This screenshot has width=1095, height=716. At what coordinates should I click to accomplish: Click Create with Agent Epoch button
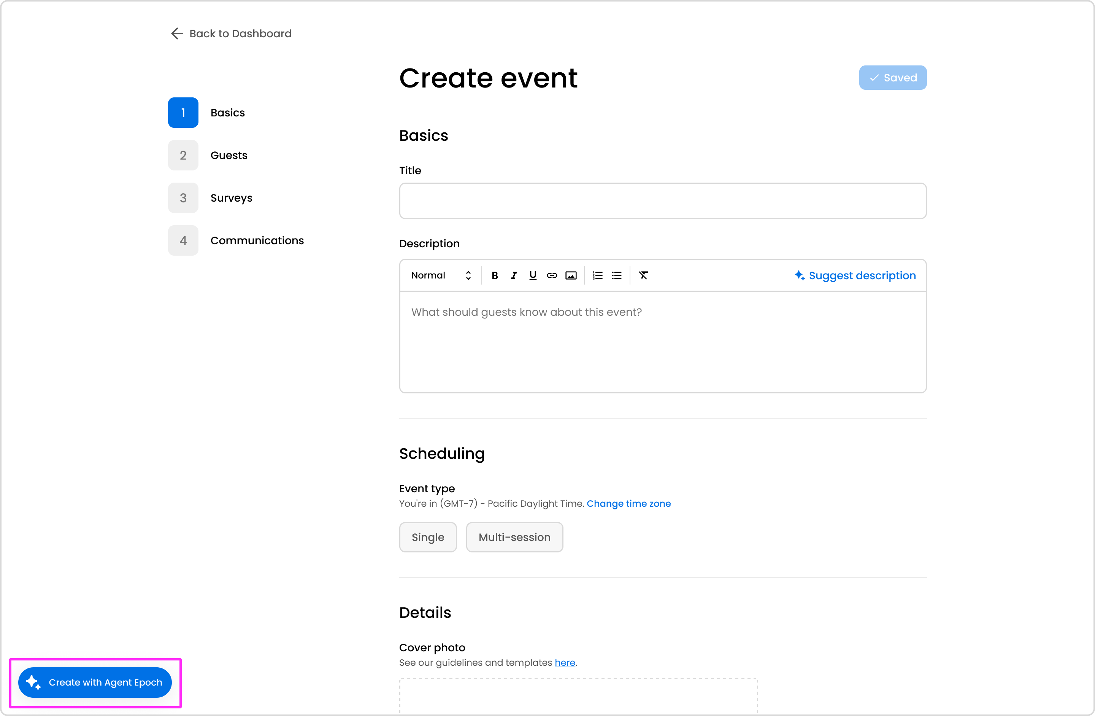tap(95, 683)
